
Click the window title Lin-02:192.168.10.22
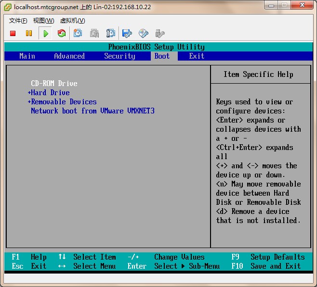coord(122,7)
